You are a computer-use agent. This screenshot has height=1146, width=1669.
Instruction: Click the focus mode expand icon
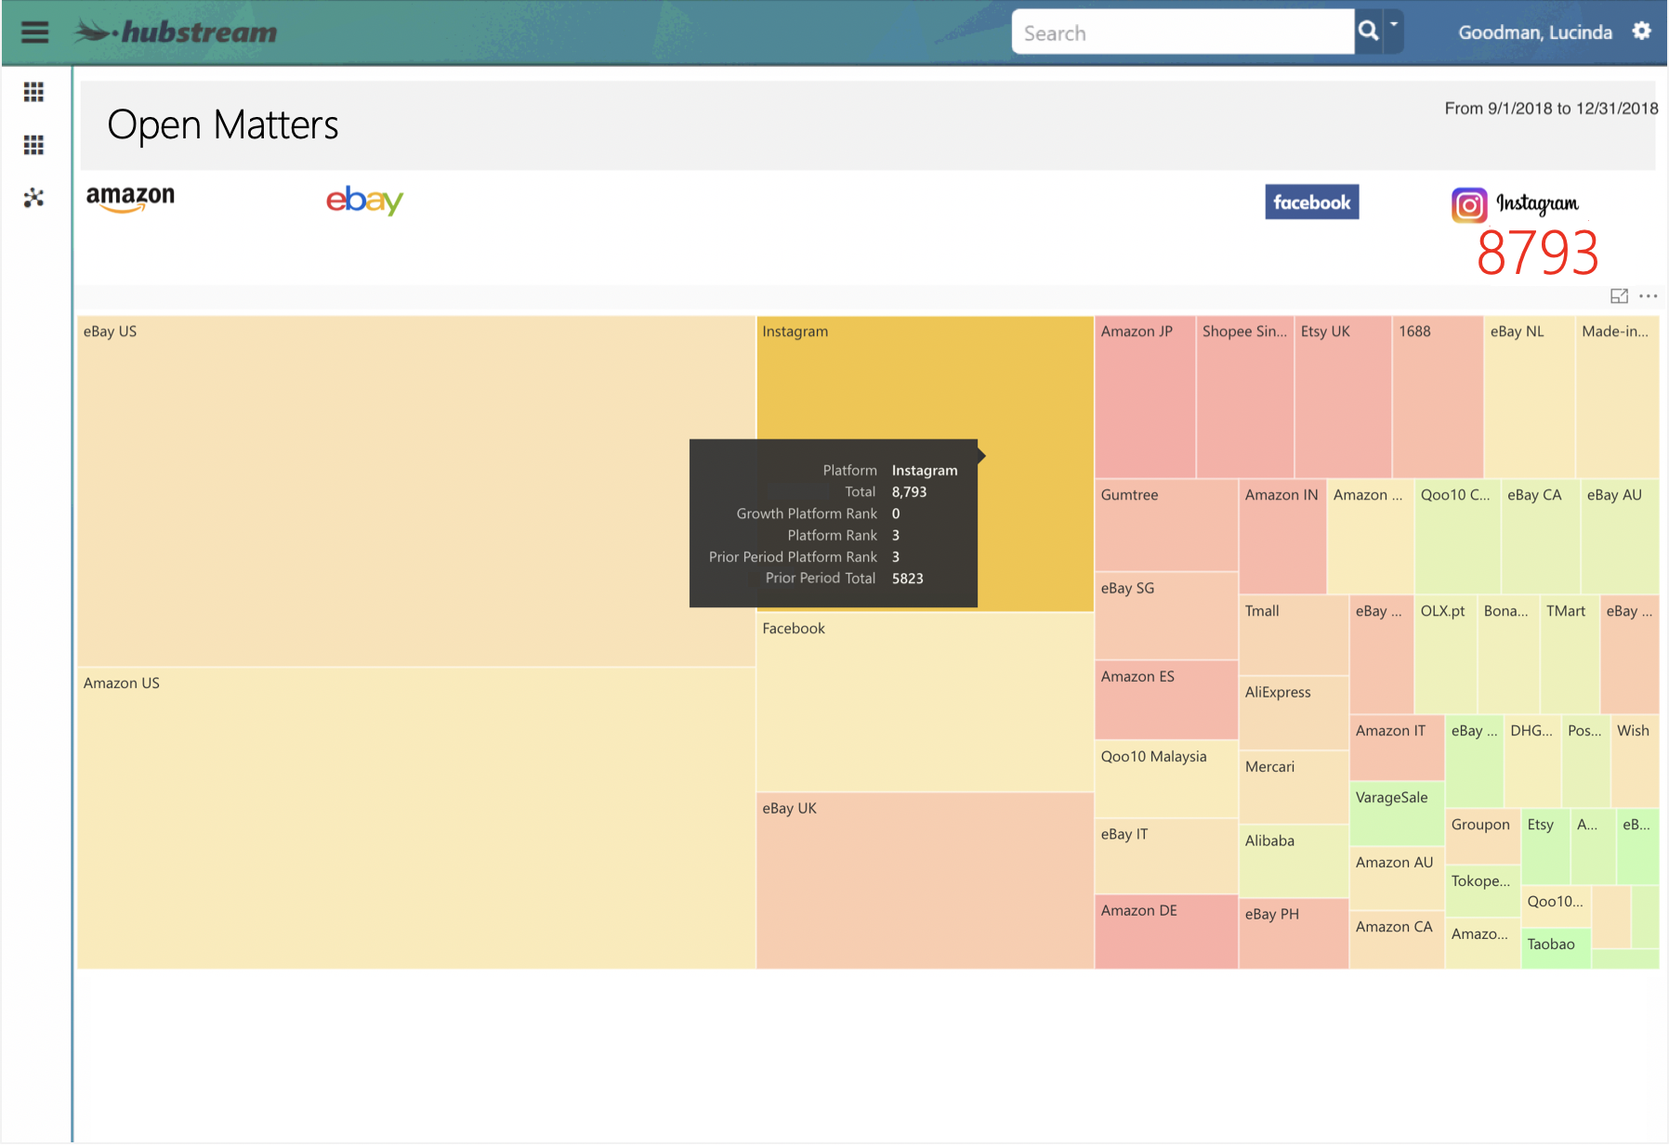[1619, 296]
